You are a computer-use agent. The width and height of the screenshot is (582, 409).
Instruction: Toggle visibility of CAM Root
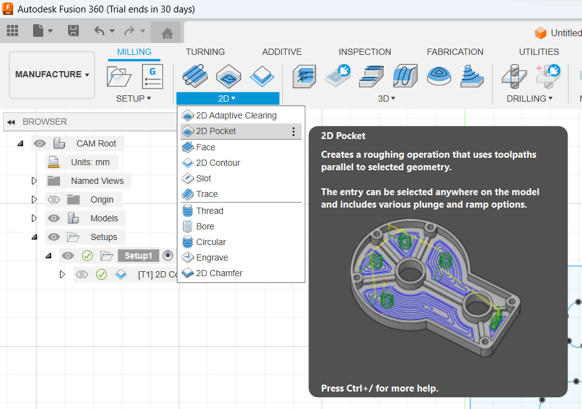(x=40, y=143)
